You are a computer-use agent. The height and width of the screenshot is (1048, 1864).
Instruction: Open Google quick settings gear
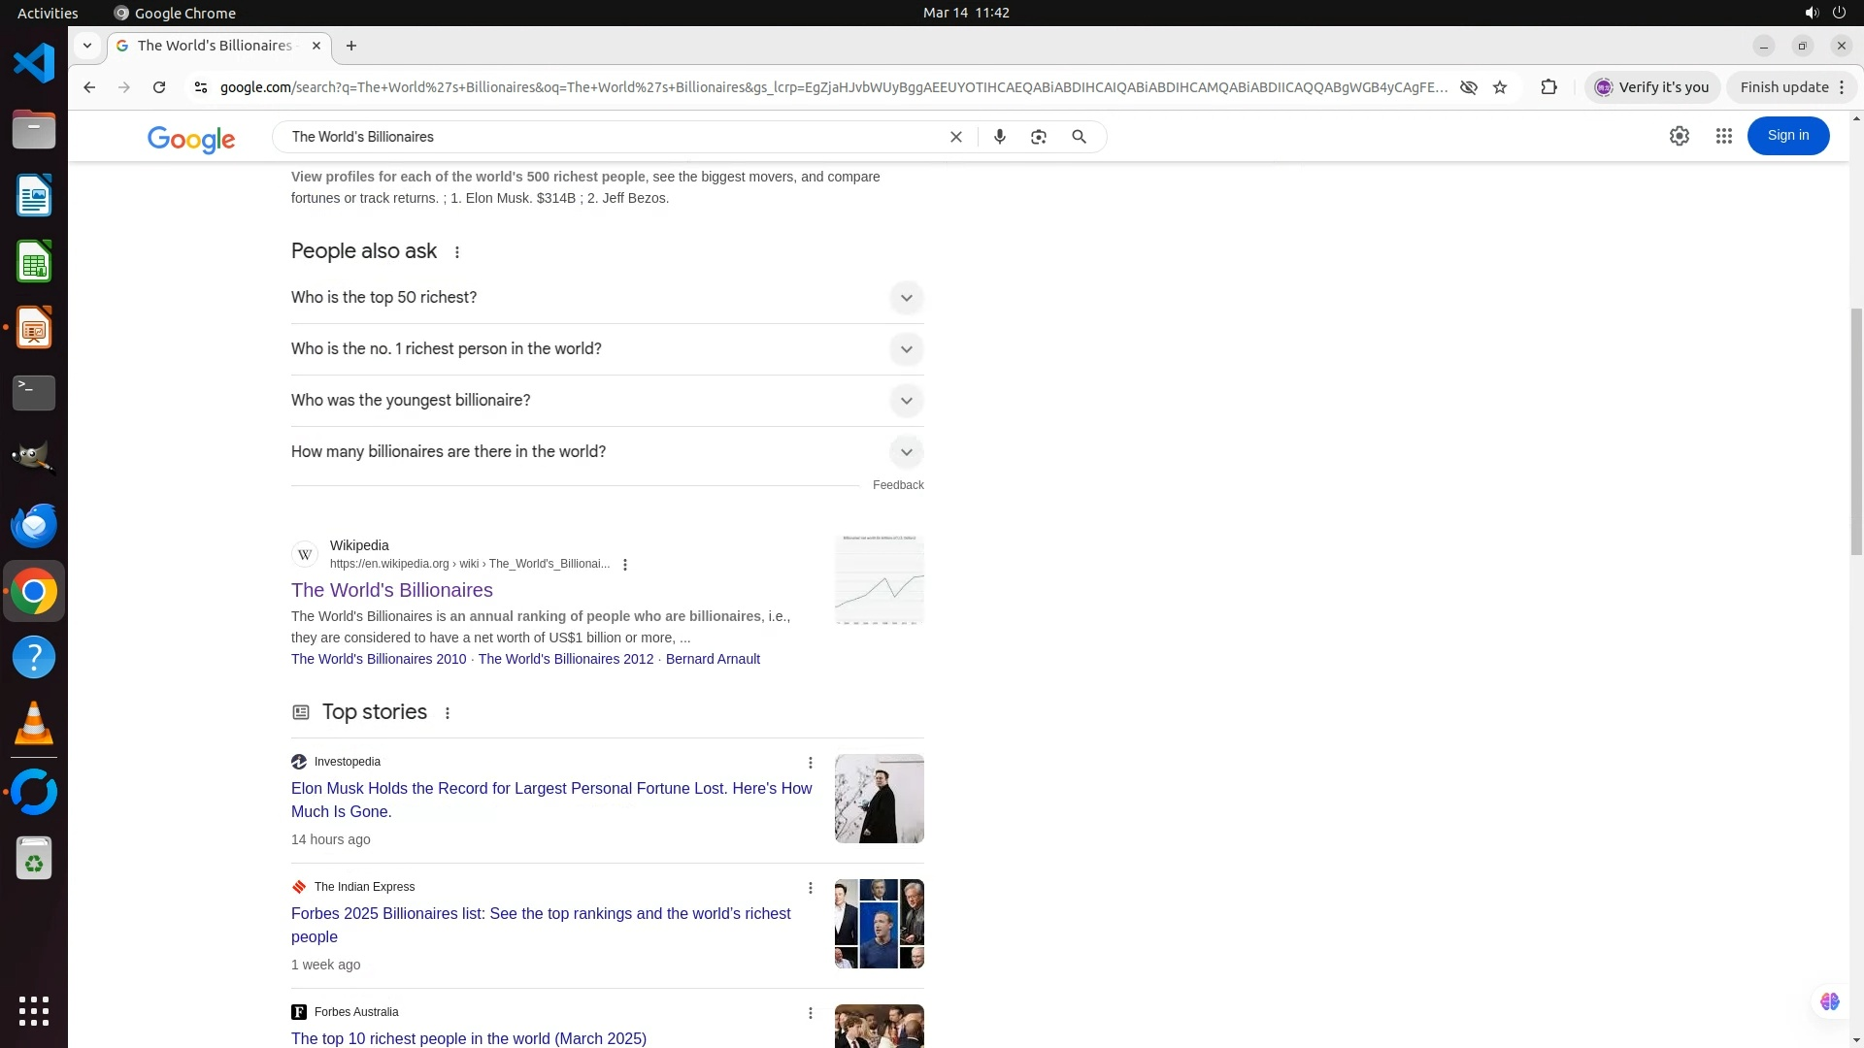(1679, 137)
